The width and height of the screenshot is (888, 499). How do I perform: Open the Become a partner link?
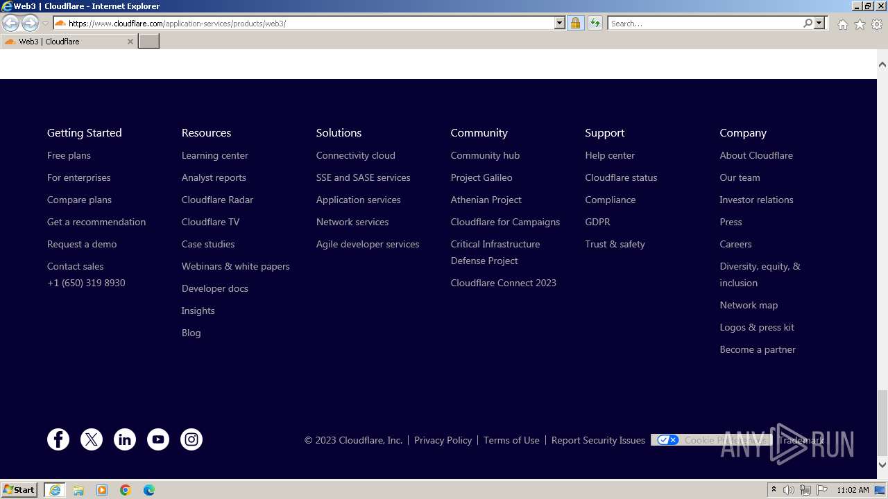[758, 349]
